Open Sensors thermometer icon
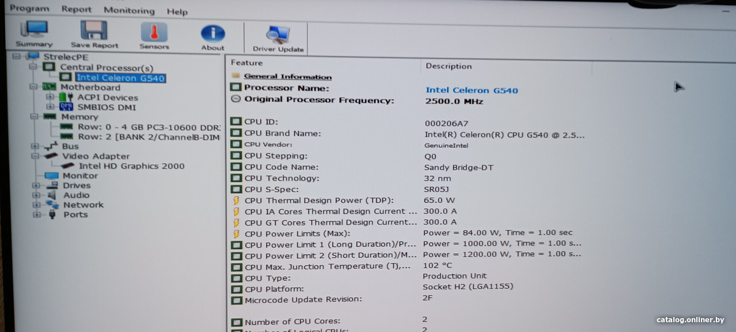The image size is (736, 332). pyautogui.click(x=154, y=35)
